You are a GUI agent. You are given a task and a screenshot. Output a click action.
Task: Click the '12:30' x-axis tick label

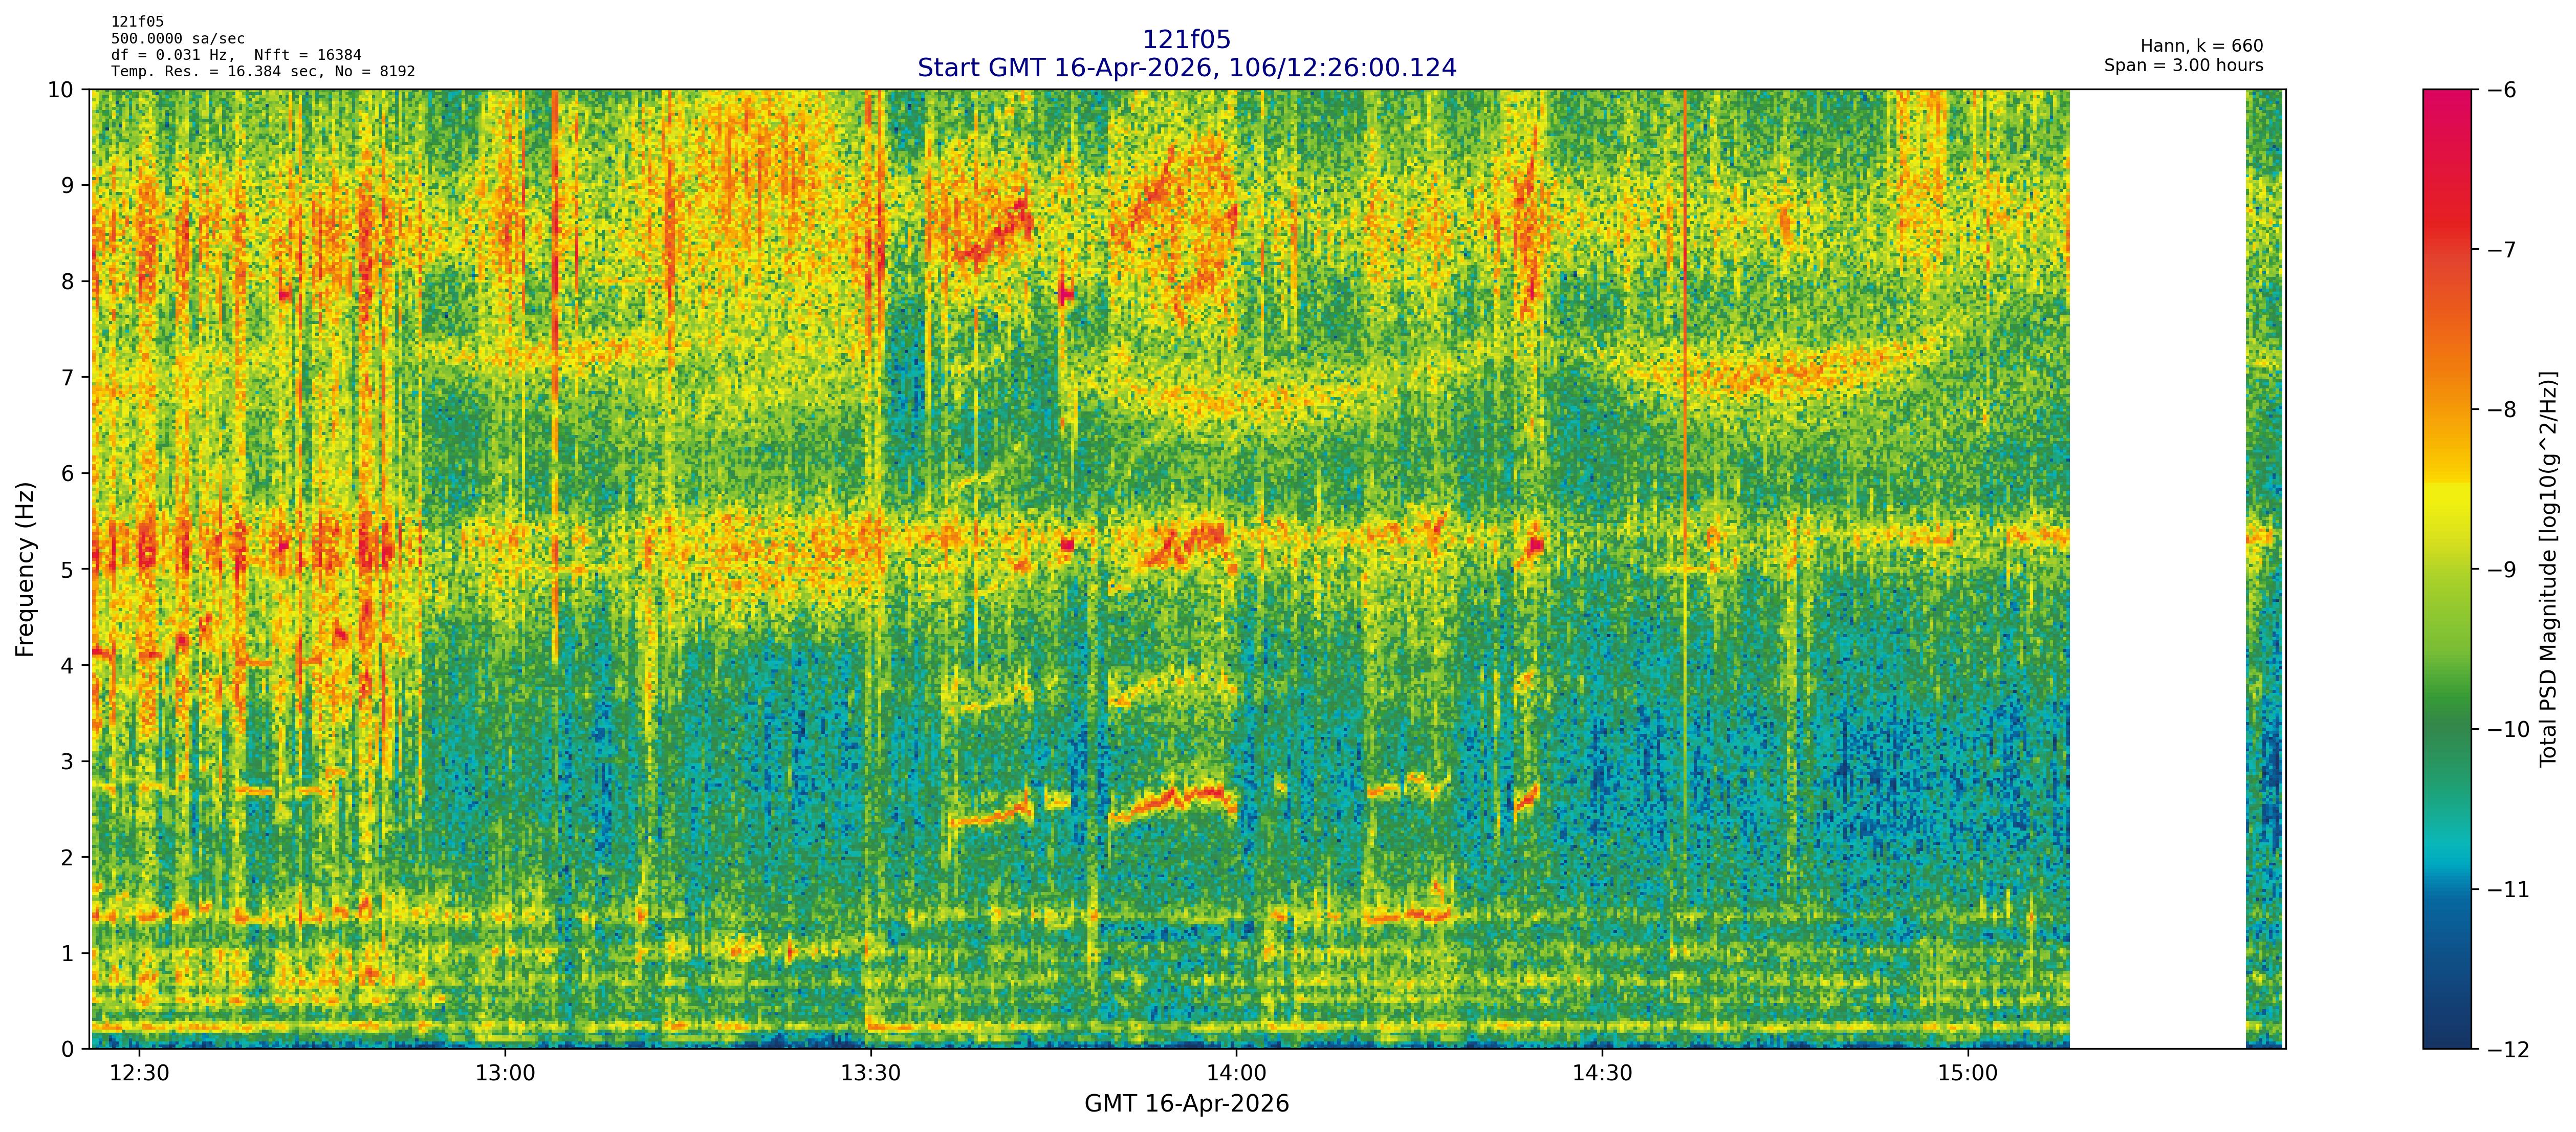click(x=139, y=1074)
